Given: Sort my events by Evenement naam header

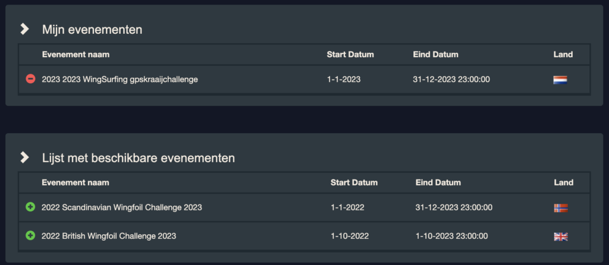Looking at the screenshot, I should 76,54.
